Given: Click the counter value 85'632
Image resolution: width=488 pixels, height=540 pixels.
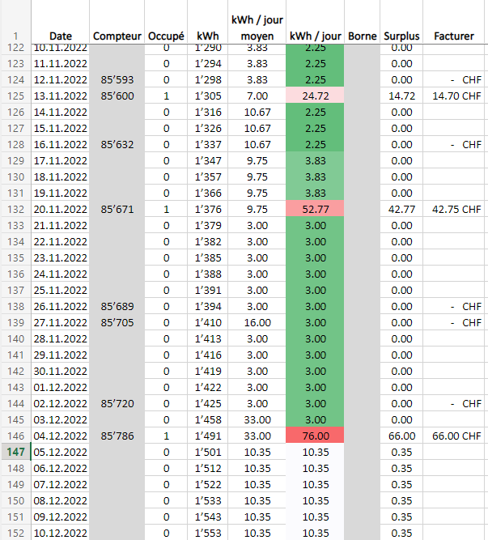Looking at the screenshot, I should click(x=117, y=144).
